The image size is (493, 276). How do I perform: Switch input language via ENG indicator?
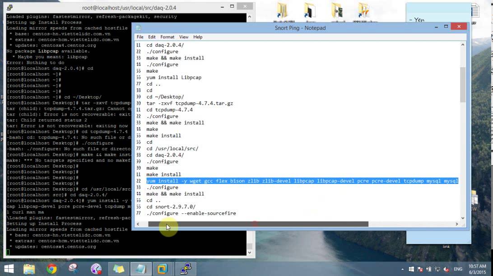pos(458,269)
